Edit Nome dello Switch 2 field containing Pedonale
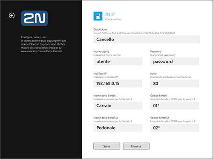This screenshot has height=159, width=213. pyautogui.click(x=118, y=128)
